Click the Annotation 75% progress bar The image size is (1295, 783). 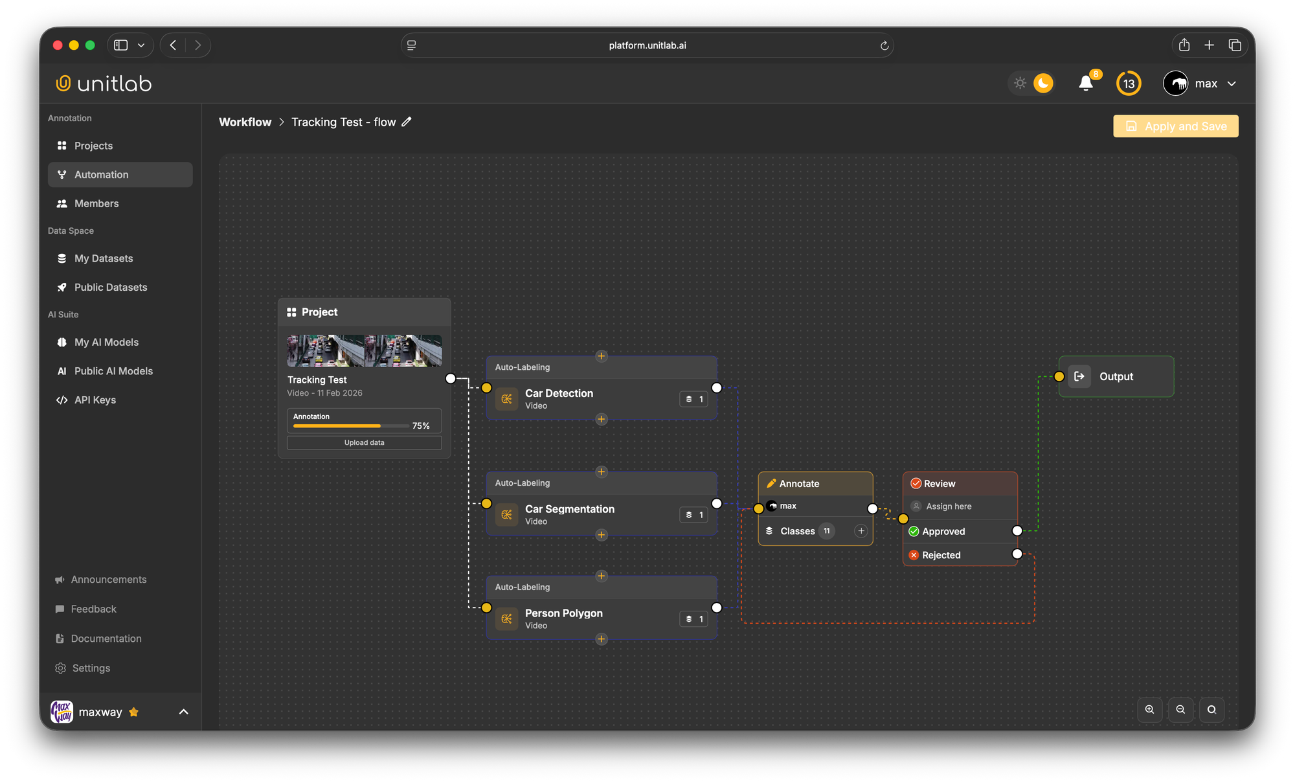point(353,426)
